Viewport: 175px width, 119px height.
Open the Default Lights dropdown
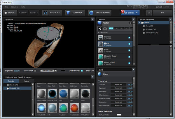48,71
